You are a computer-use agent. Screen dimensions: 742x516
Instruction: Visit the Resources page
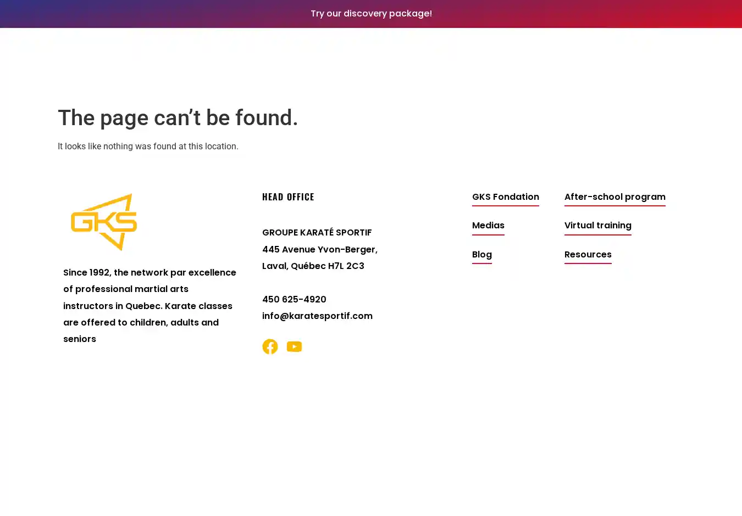pyautogui.click(x=588, y=255)
